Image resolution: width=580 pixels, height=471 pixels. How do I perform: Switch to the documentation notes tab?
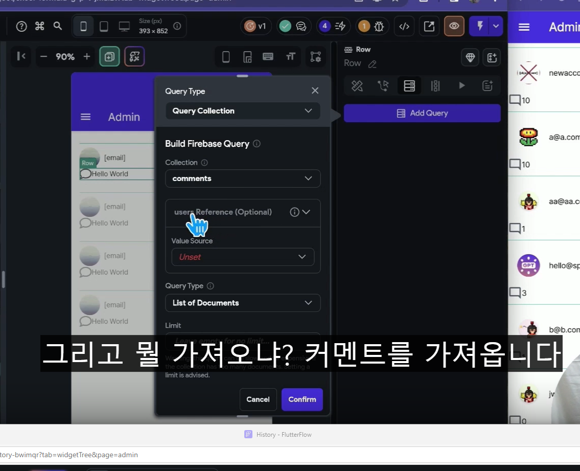click(488, 86)
